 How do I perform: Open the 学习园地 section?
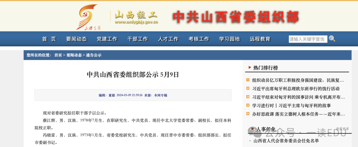click(x=229, y=39)
